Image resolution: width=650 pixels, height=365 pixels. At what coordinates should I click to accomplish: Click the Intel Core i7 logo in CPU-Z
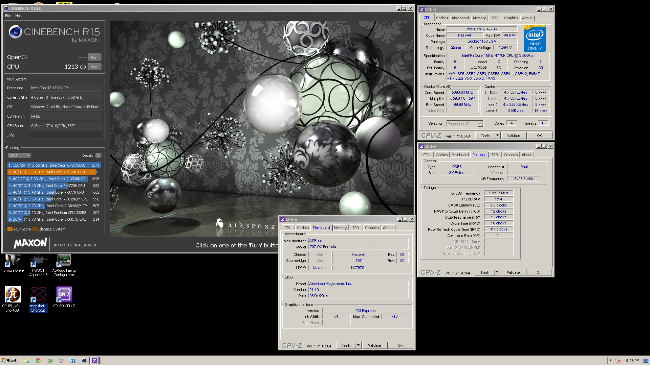pos(535,38)
